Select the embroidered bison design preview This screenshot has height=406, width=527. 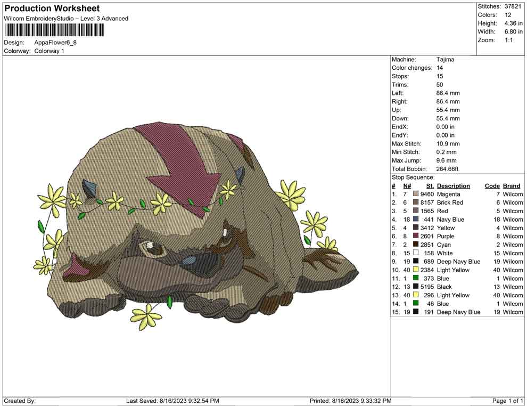(x=197, y=224)
